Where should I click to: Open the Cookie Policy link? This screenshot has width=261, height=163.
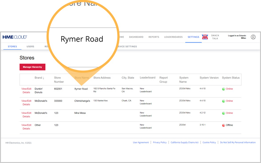pos(209,142)
